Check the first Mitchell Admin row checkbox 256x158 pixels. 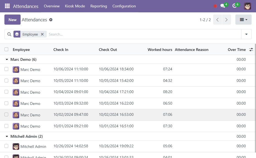[6, 146]
